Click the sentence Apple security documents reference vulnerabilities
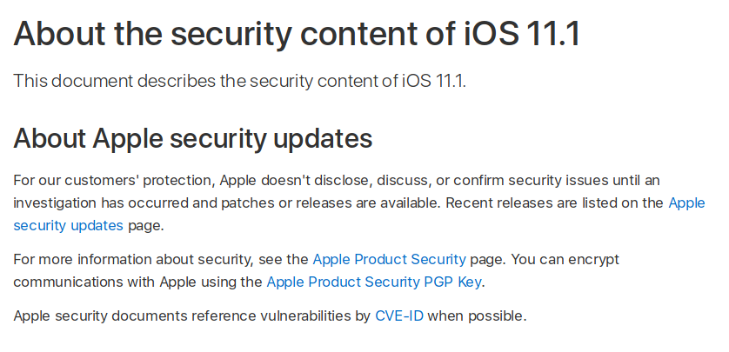This screenshot has width=729, height=352. point(191,315)
